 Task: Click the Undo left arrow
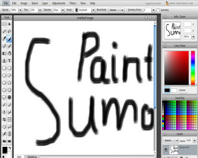tap(4, 141)
